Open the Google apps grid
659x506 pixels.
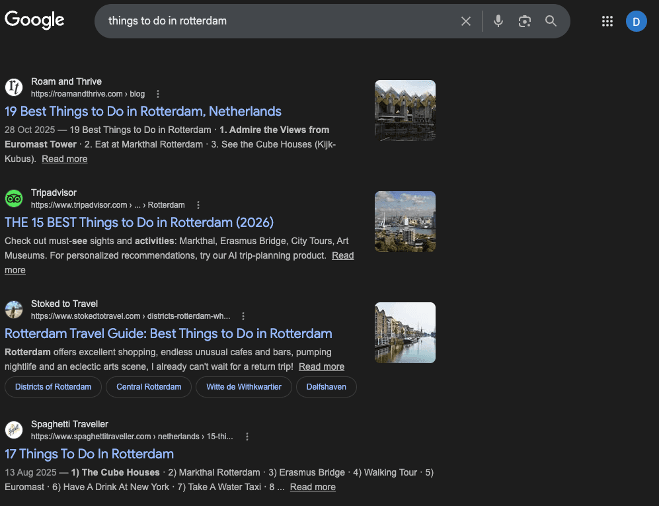(x=607, y=21)
